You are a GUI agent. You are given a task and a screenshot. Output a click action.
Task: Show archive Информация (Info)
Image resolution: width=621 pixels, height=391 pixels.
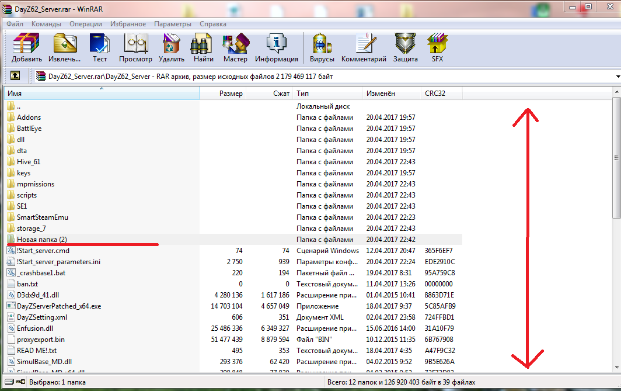point(276,47)
